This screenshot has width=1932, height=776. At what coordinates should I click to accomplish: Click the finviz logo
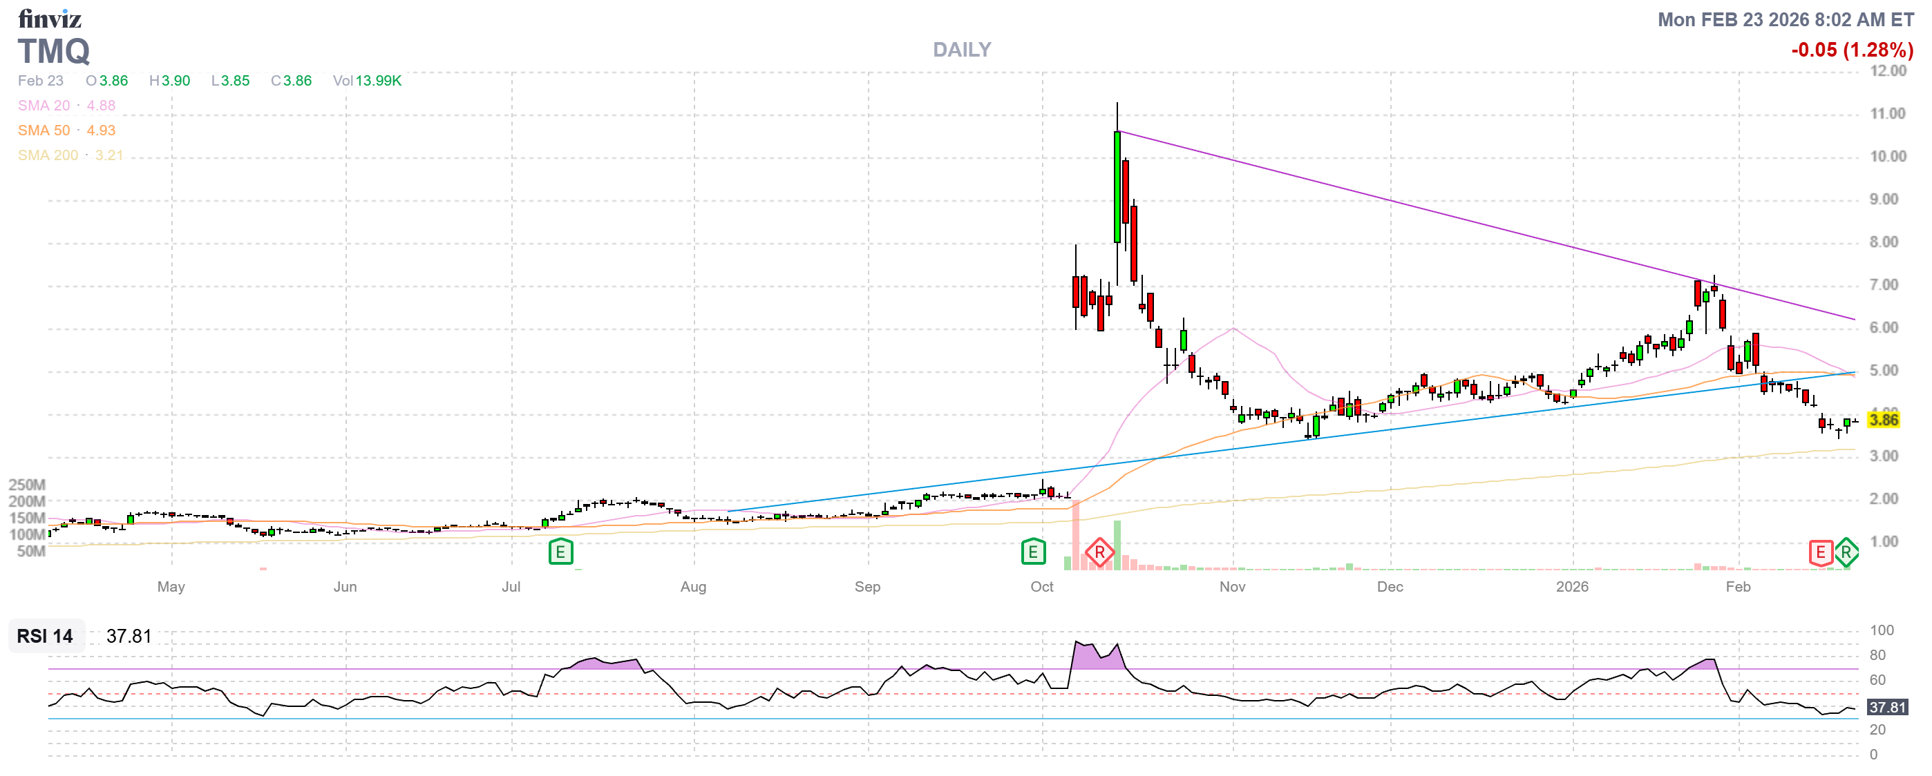pos(50,18)
